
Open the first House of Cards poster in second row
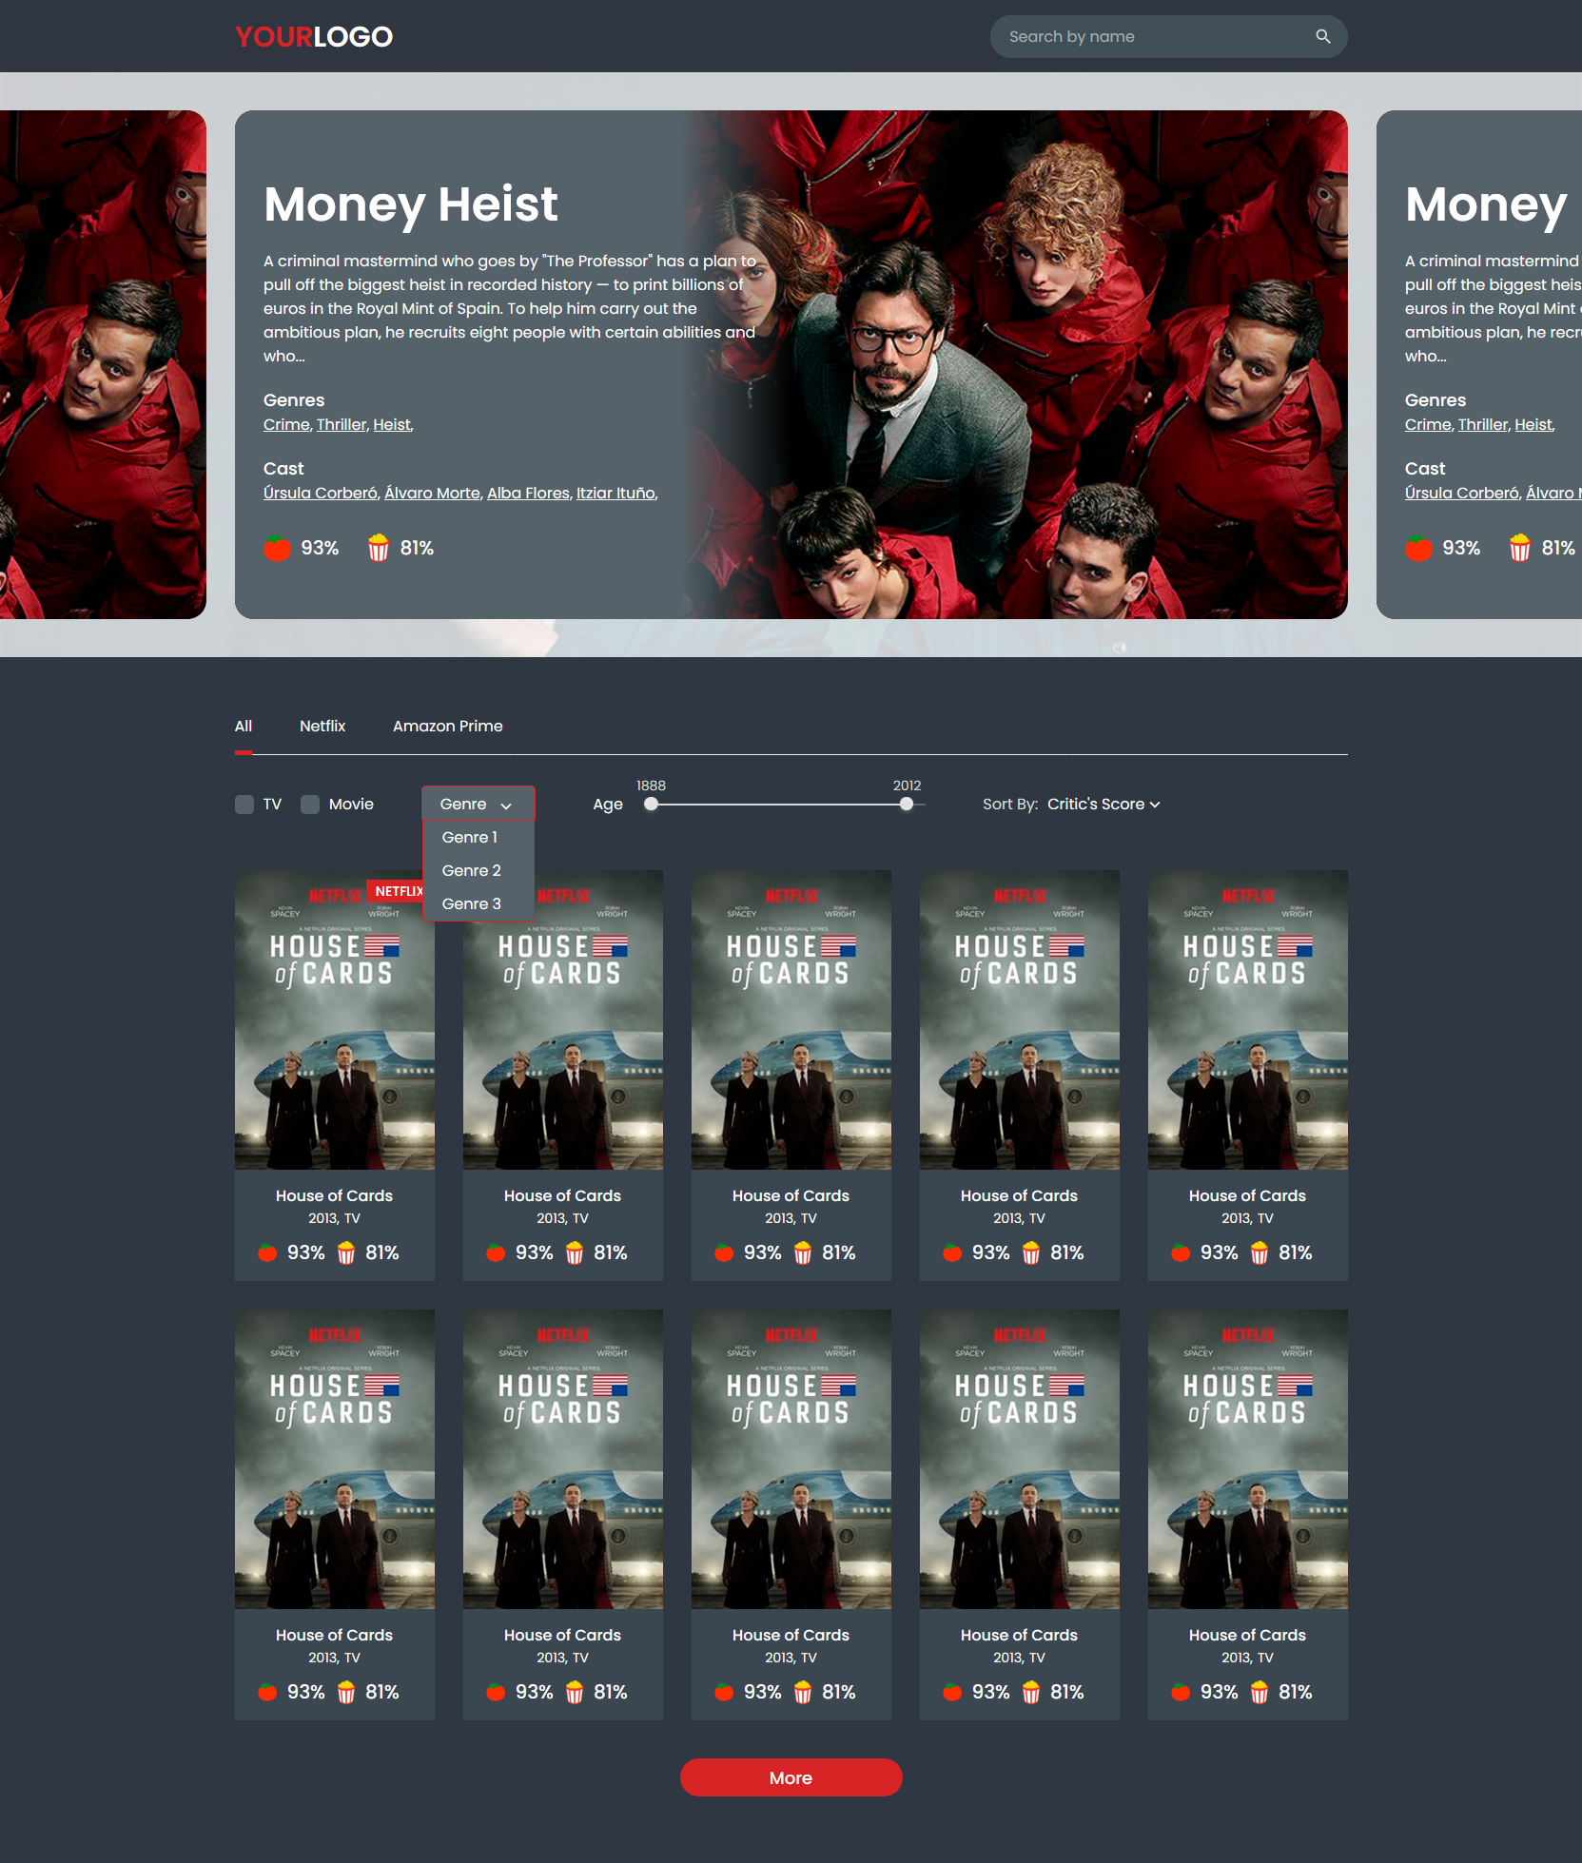(x=335, y=1459)
